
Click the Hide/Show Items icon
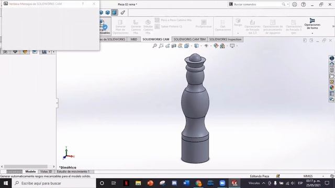[206, 45]
